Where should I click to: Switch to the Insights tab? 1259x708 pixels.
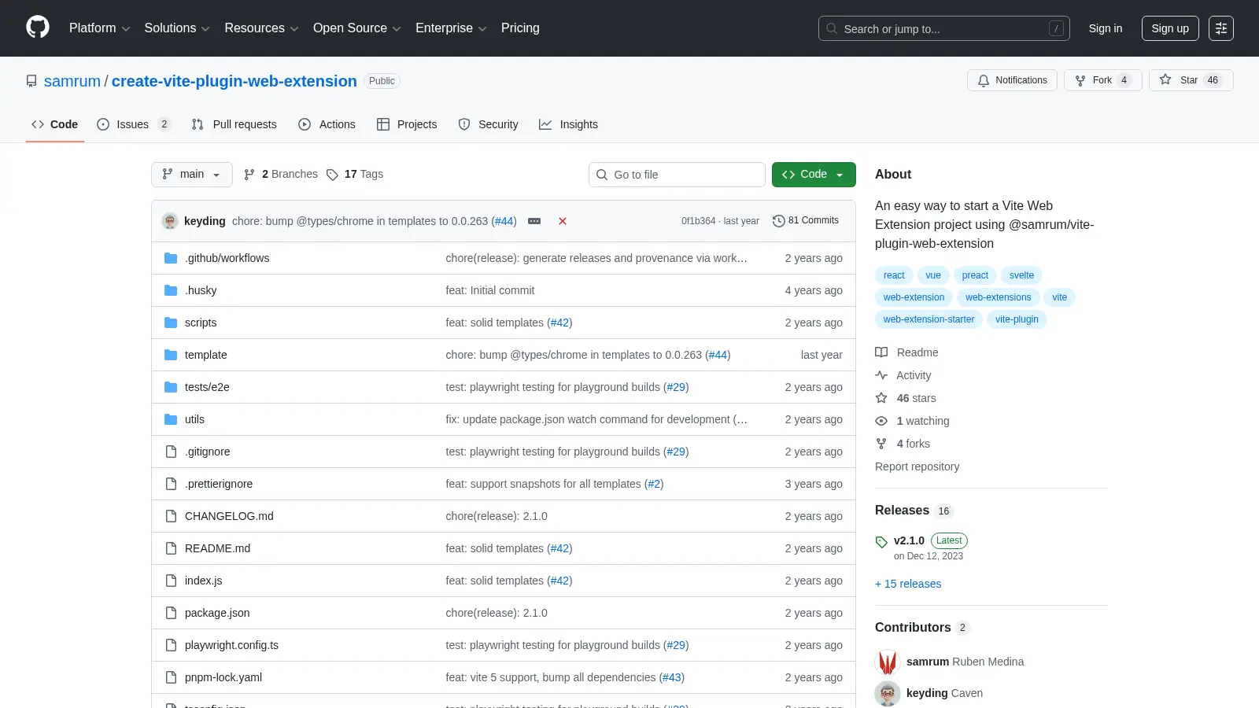click(568, 124)
